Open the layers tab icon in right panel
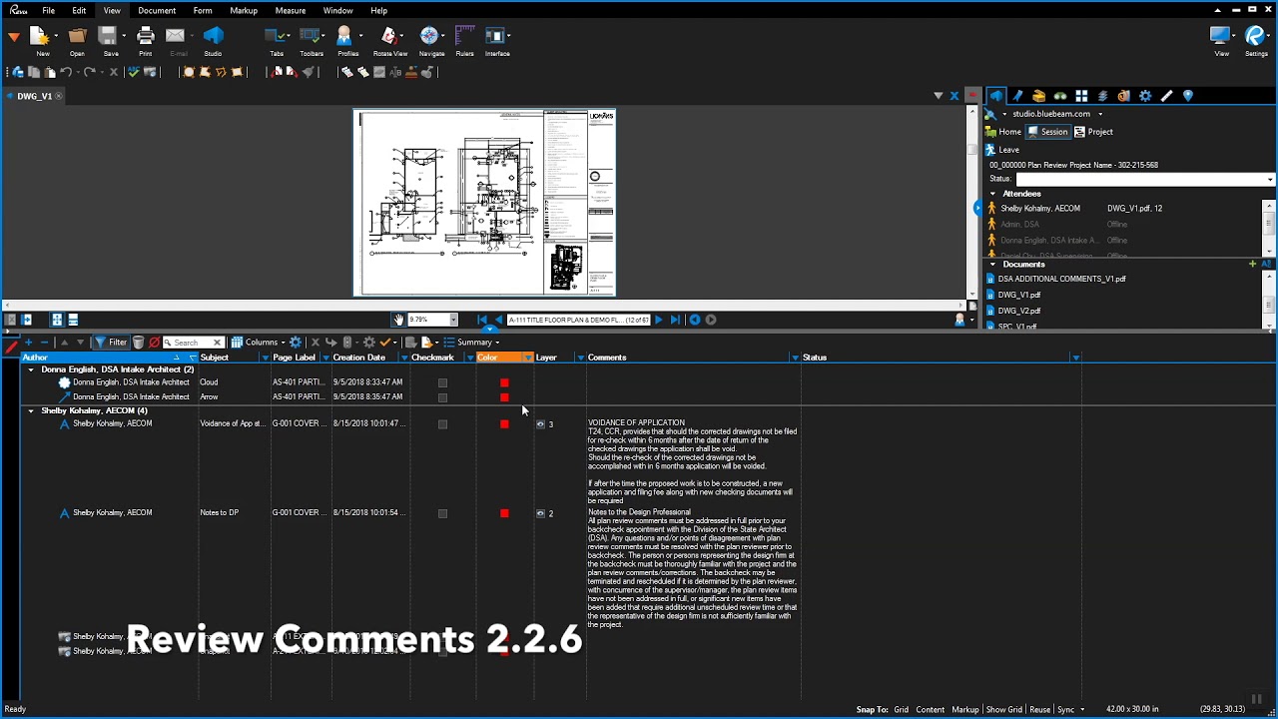This screenshot has width=1278, height=719. point(1102,96)
